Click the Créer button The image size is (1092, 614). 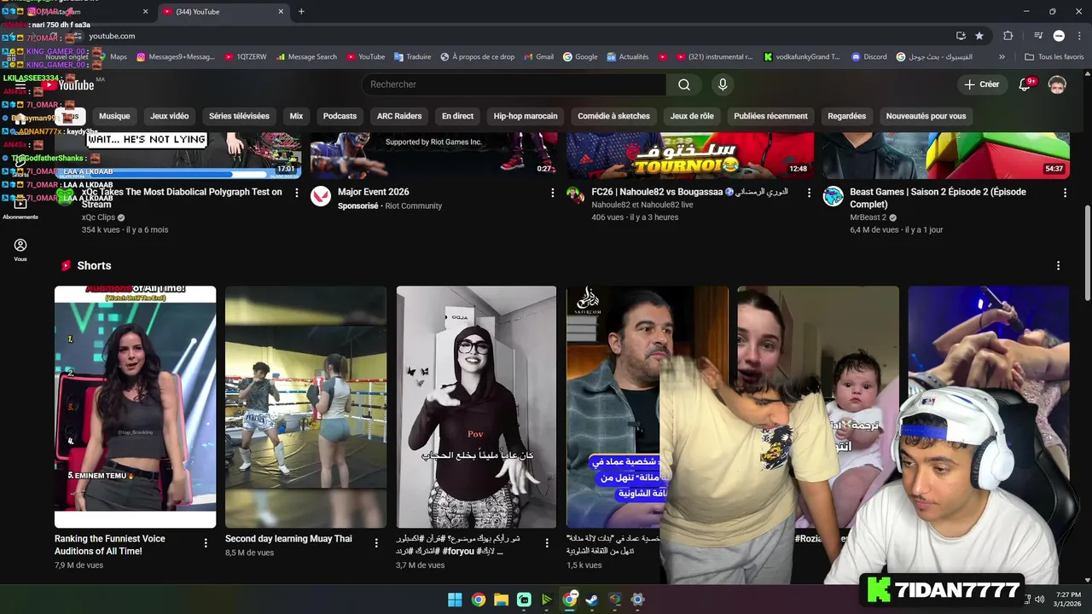click(x=981, y=84)
